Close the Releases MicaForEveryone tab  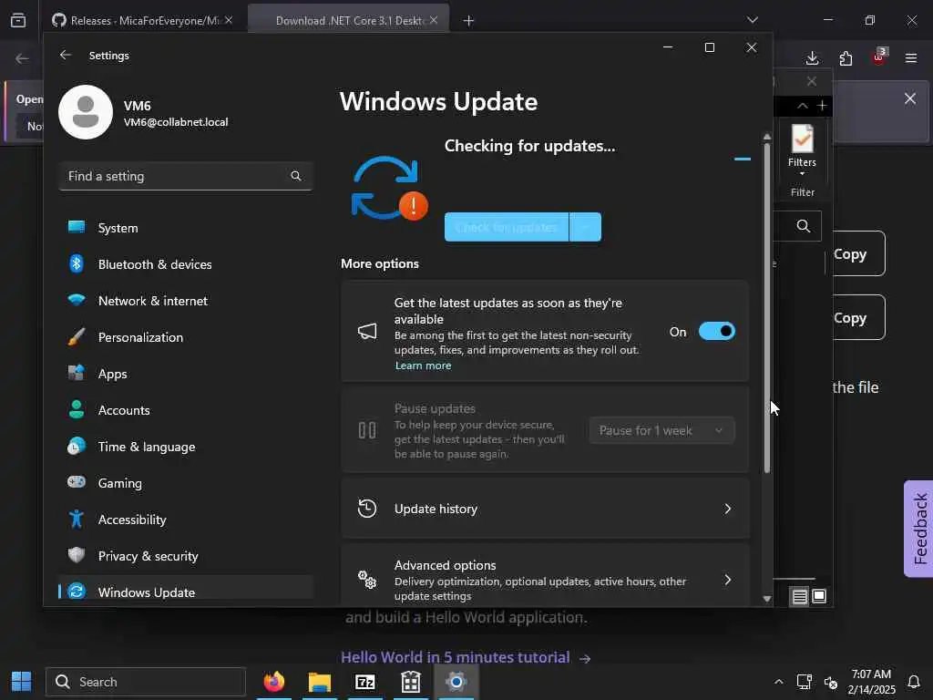tap(229, 20)
